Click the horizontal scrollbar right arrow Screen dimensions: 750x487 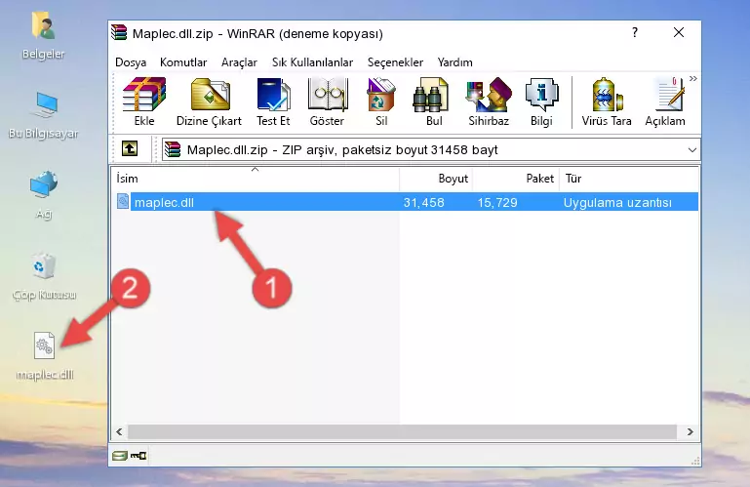click(690, 432)
